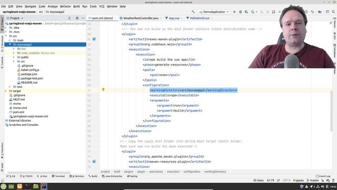Collapse the myvueapp2 folder
337x190 pixels.
pyautogui.click(x=10, y=44)
